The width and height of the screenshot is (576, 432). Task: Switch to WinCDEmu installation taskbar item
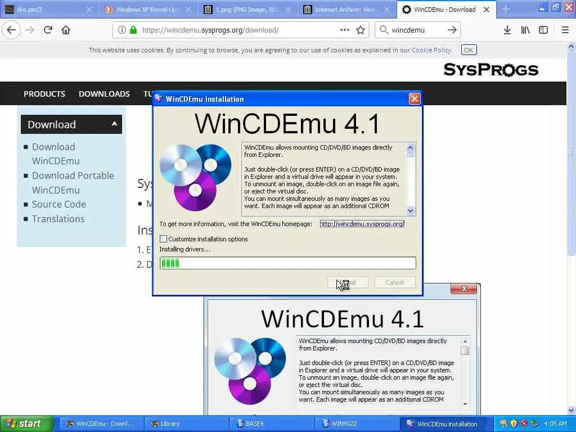tap(442, 424)
